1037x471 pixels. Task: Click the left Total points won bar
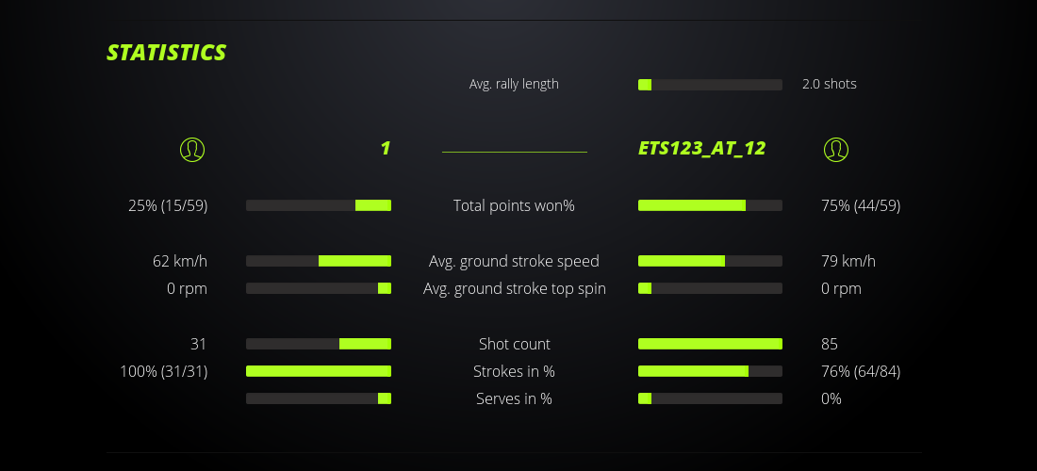click(x=319, y=205)
